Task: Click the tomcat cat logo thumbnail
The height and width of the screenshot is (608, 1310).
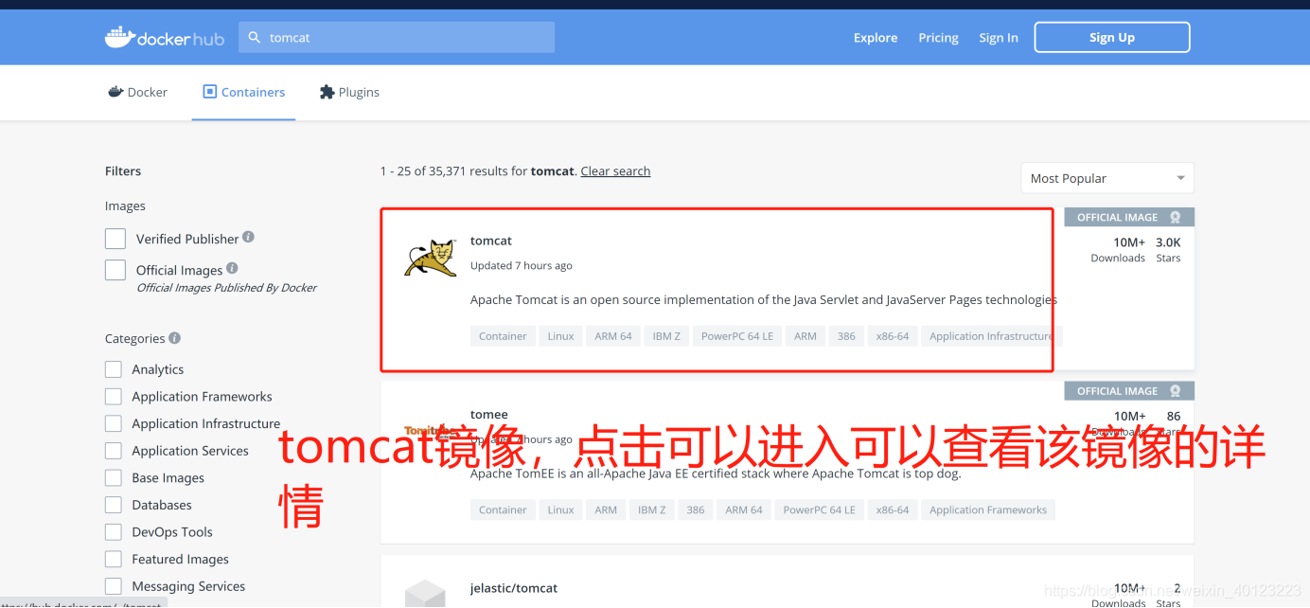Action: click(431, 259)
